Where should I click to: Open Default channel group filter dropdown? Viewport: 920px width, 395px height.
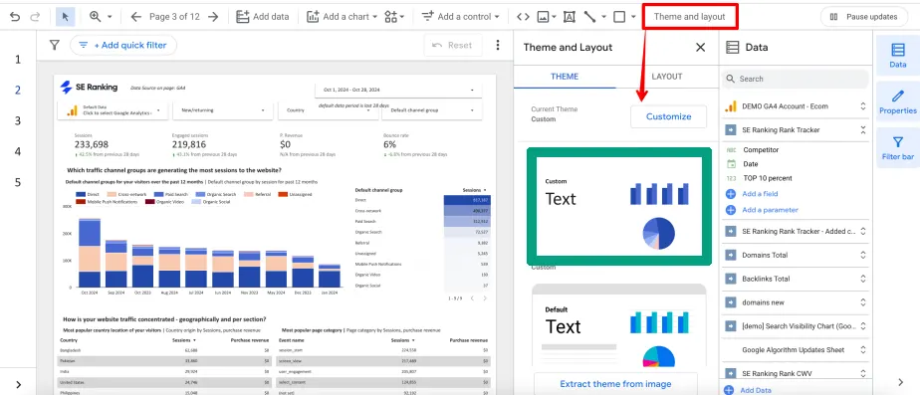tap(433, 110)
